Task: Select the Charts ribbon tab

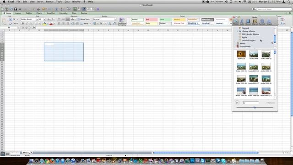Action: click(39, 13)
